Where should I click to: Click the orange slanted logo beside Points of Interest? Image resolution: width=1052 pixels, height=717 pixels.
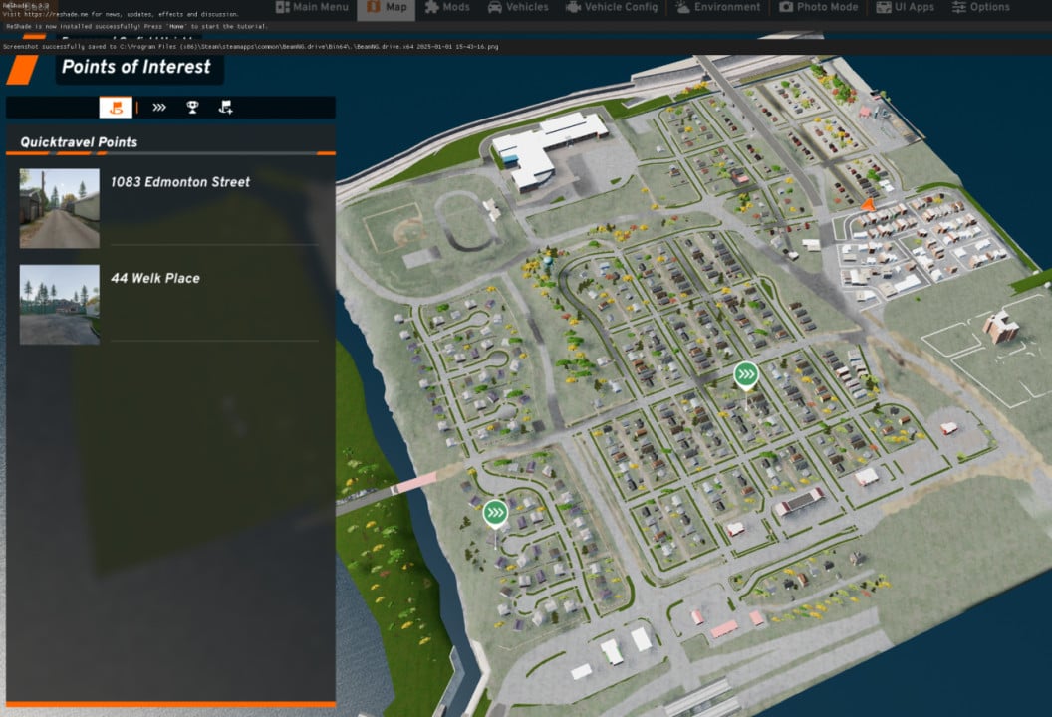coord(22,70)
